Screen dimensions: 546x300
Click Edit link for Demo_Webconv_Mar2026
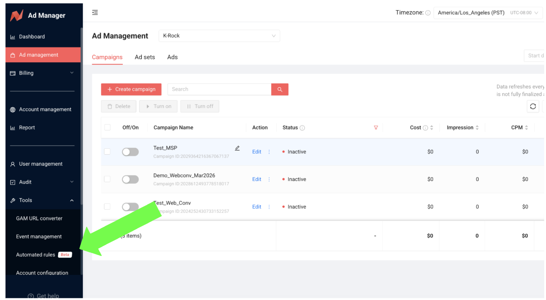256,179
